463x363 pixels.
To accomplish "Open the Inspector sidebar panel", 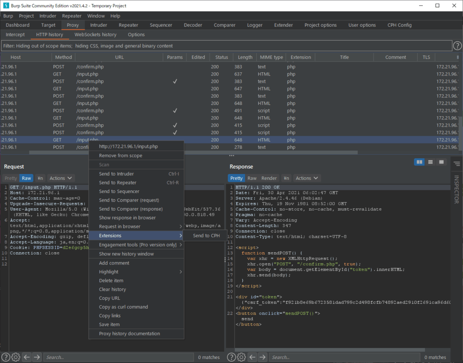I will click(457, 192).
